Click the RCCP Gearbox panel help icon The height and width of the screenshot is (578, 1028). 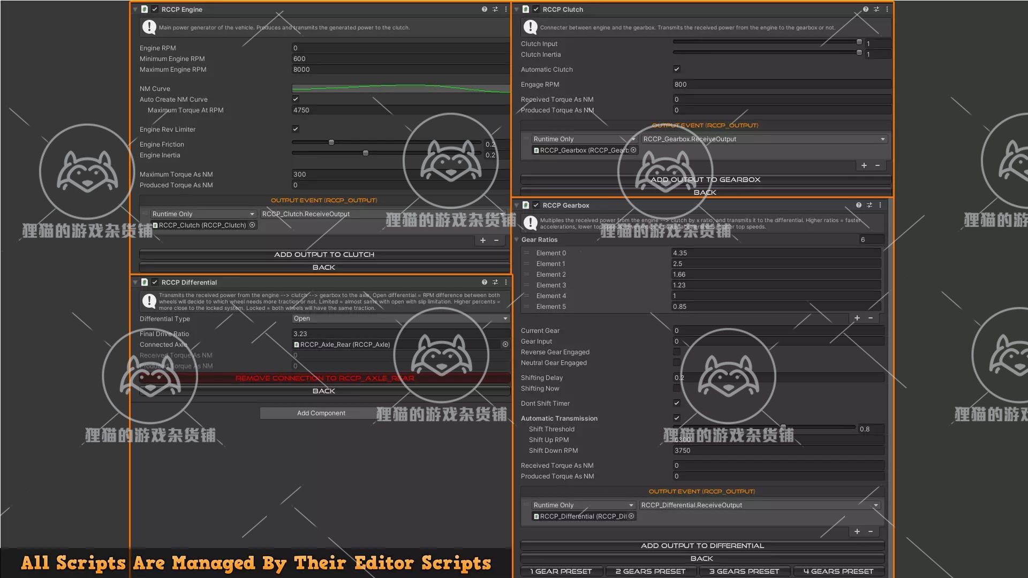tap(858, 206)
